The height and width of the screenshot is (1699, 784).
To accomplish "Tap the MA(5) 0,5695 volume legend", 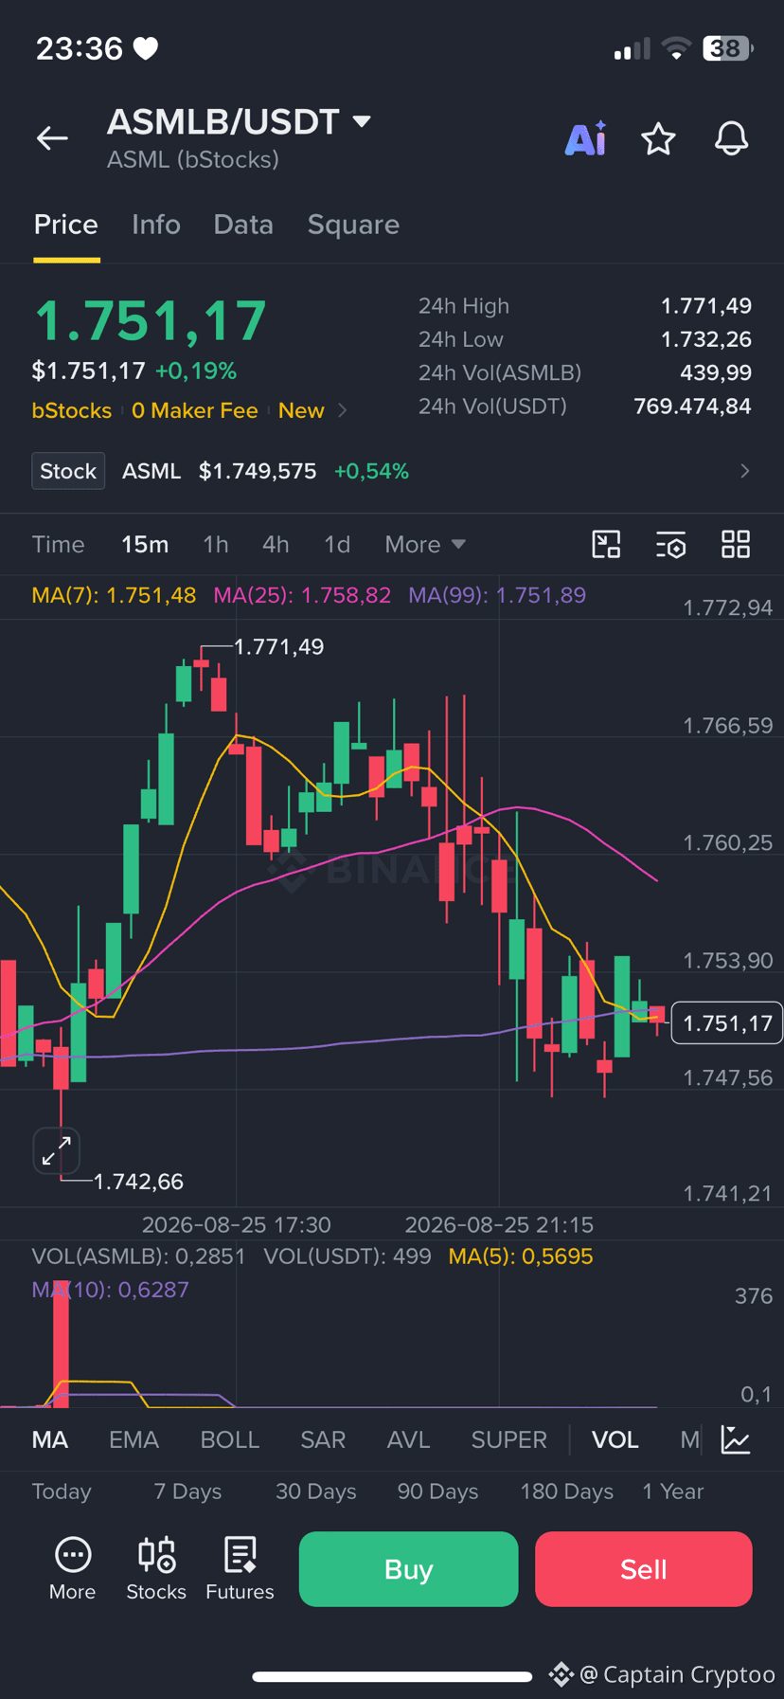I will tap(521, 1256).
